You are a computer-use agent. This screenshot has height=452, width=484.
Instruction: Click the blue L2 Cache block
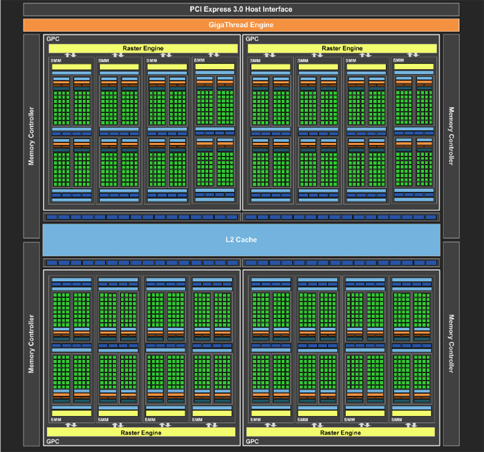(241, 239)
